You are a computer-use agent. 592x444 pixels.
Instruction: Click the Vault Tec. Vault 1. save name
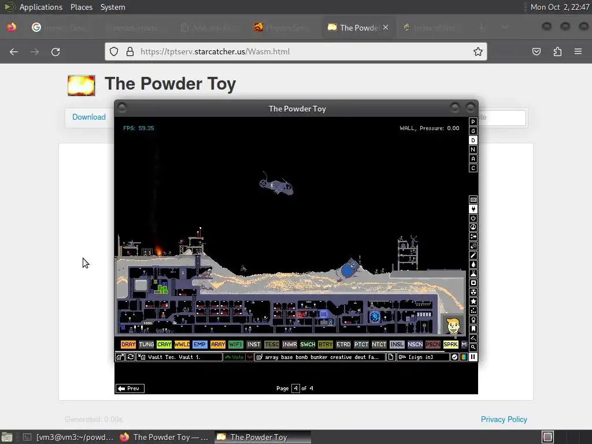click(180, 357)
